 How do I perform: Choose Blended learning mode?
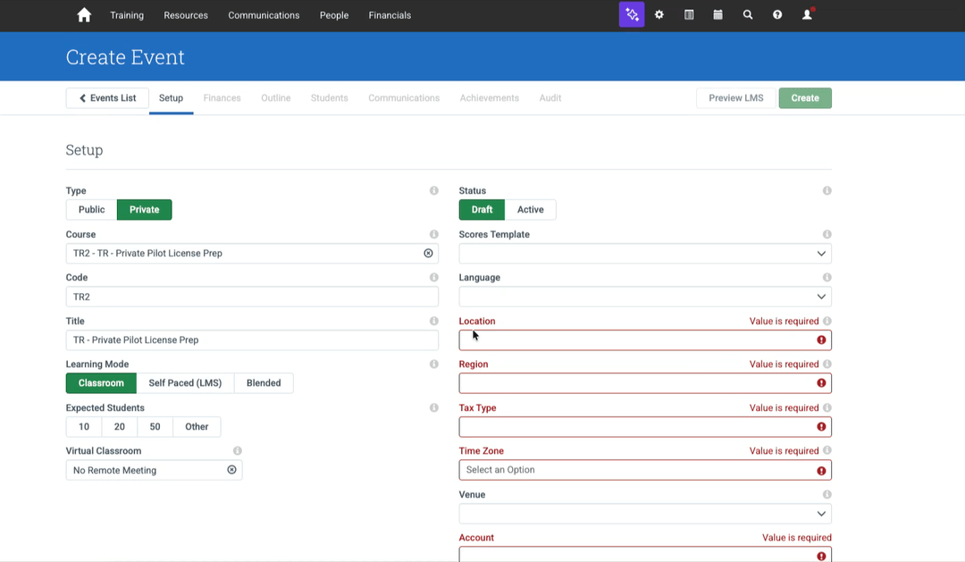pos(264,383)
